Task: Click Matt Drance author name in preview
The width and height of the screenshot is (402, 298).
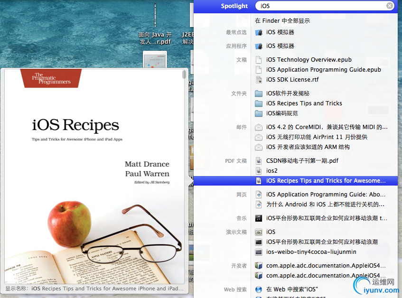Action: click(x=147, y=164)
